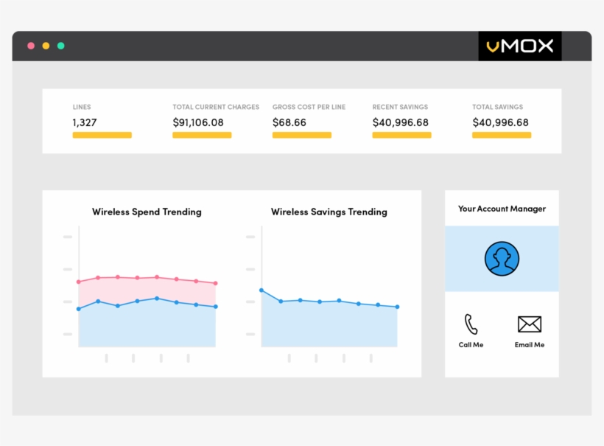The height and width of the screenshot is (446, 604).
Task: Open the Wireless Savings Trending chart title
Action: pos(329,212)
